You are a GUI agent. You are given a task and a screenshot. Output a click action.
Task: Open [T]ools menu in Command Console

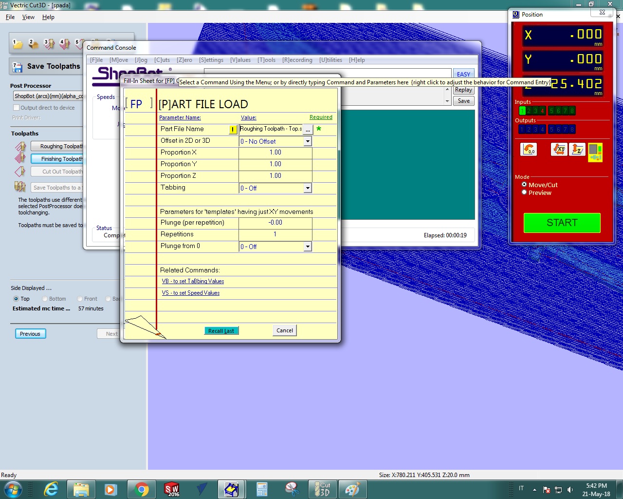[267, 60]
